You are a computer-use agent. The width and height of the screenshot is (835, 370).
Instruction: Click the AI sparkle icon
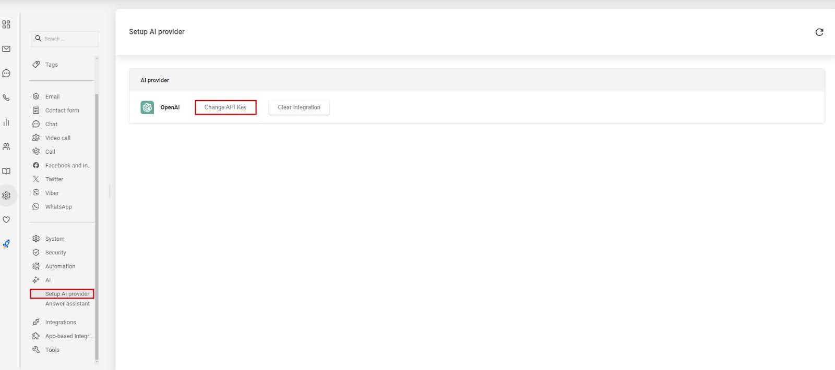[36, 280]
